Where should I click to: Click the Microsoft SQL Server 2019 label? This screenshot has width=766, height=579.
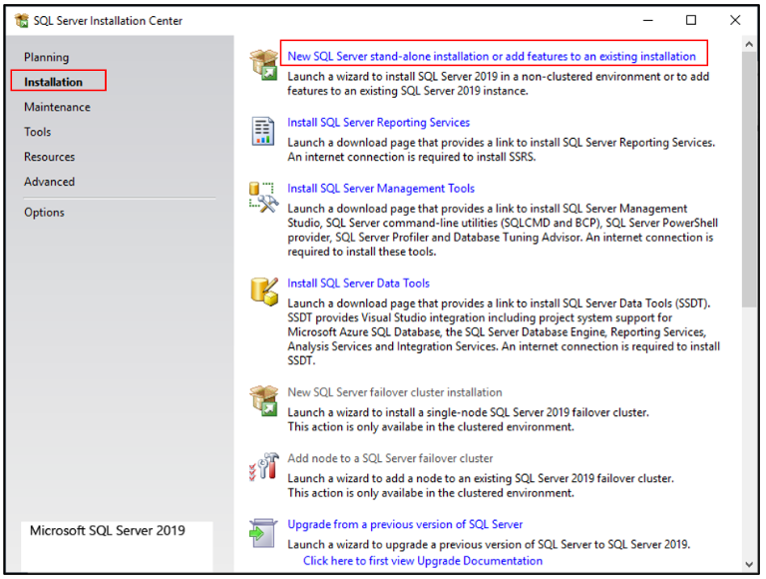pos(108,531)
